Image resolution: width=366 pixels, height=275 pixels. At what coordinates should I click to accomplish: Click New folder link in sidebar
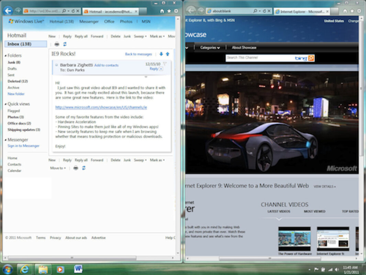point(16,94)
